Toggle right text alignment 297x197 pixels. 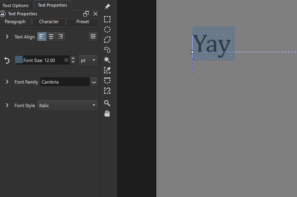tap(60, 36)
